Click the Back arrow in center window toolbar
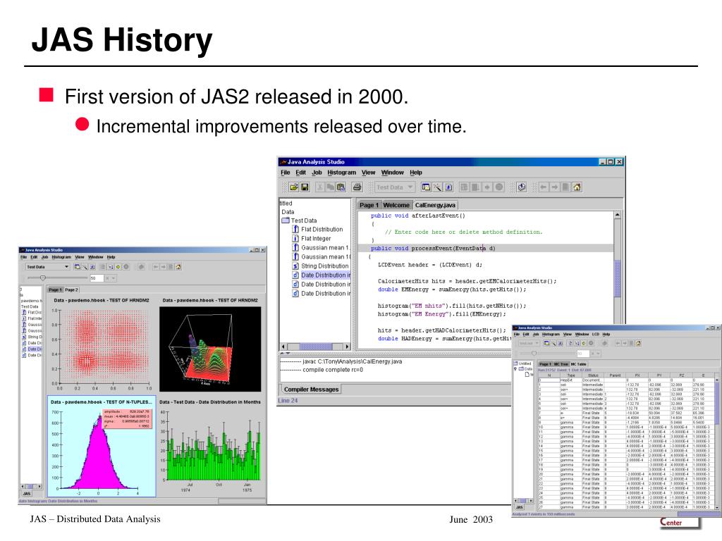 point(544,187)
